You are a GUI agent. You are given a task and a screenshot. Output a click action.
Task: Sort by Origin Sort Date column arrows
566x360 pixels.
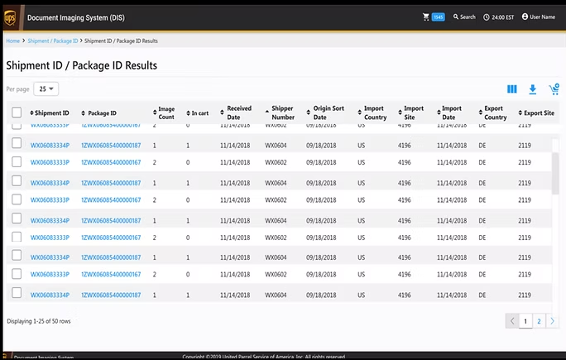tap(309, 113)
